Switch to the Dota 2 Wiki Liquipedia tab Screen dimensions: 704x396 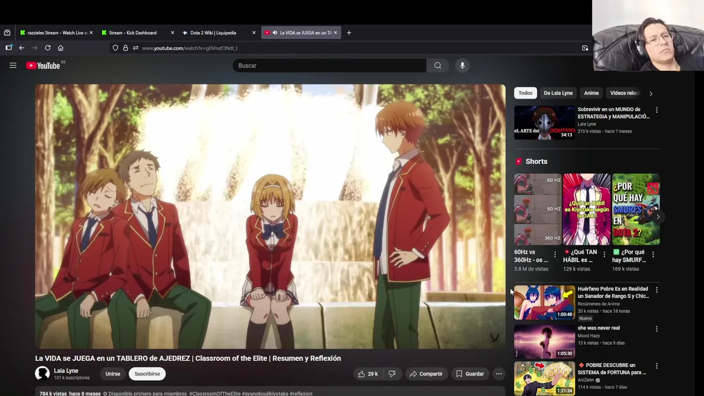[x=218, y=32]
